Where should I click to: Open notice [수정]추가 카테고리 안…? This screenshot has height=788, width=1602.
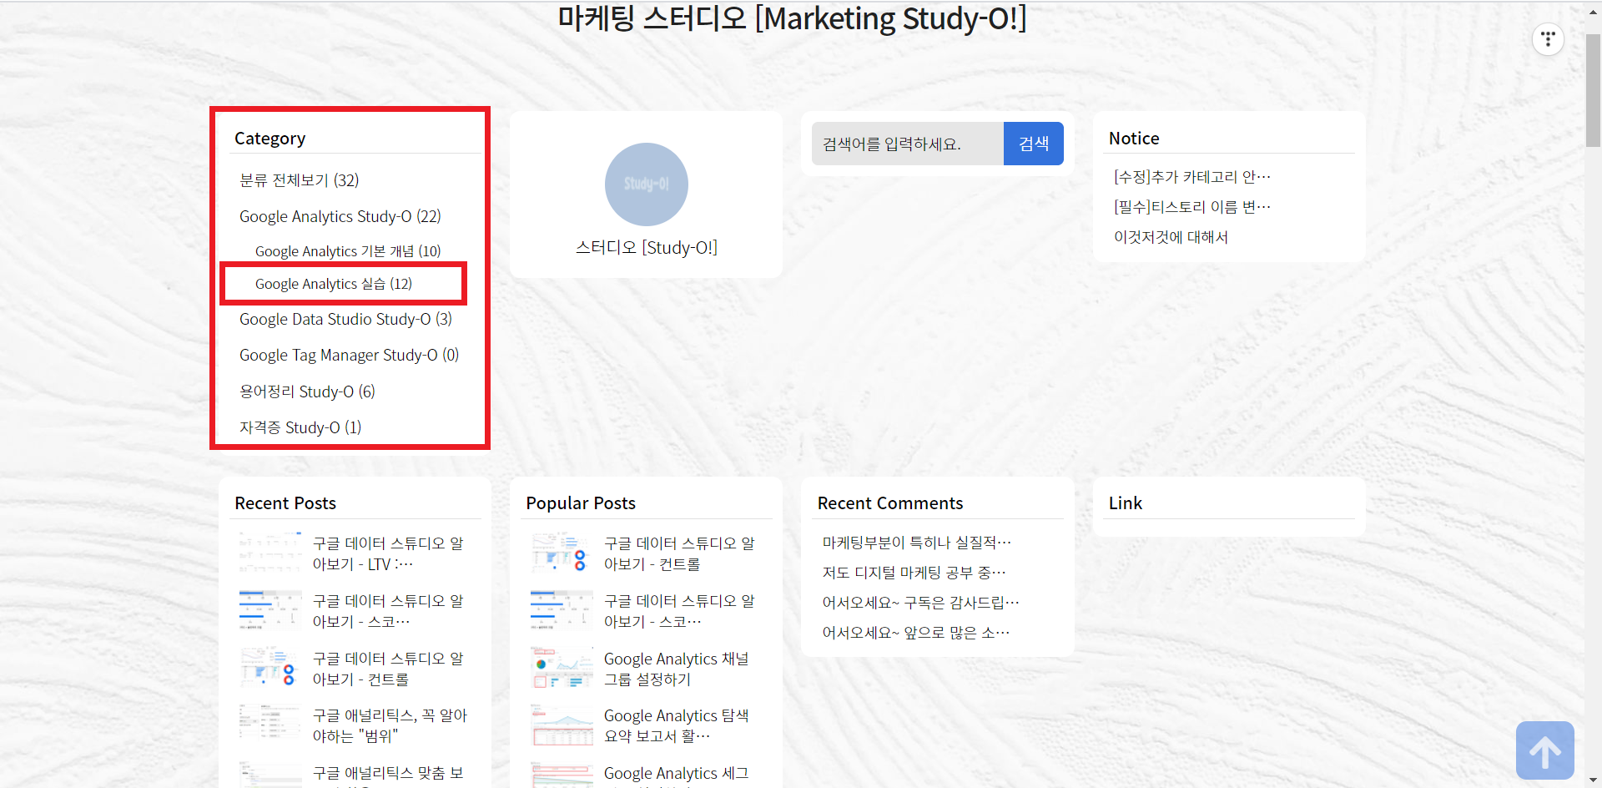tap(1191, 177)
